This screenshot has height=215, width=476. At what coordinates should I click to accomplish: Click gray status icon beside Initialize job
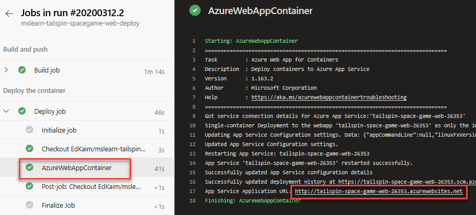pos(29,130)
